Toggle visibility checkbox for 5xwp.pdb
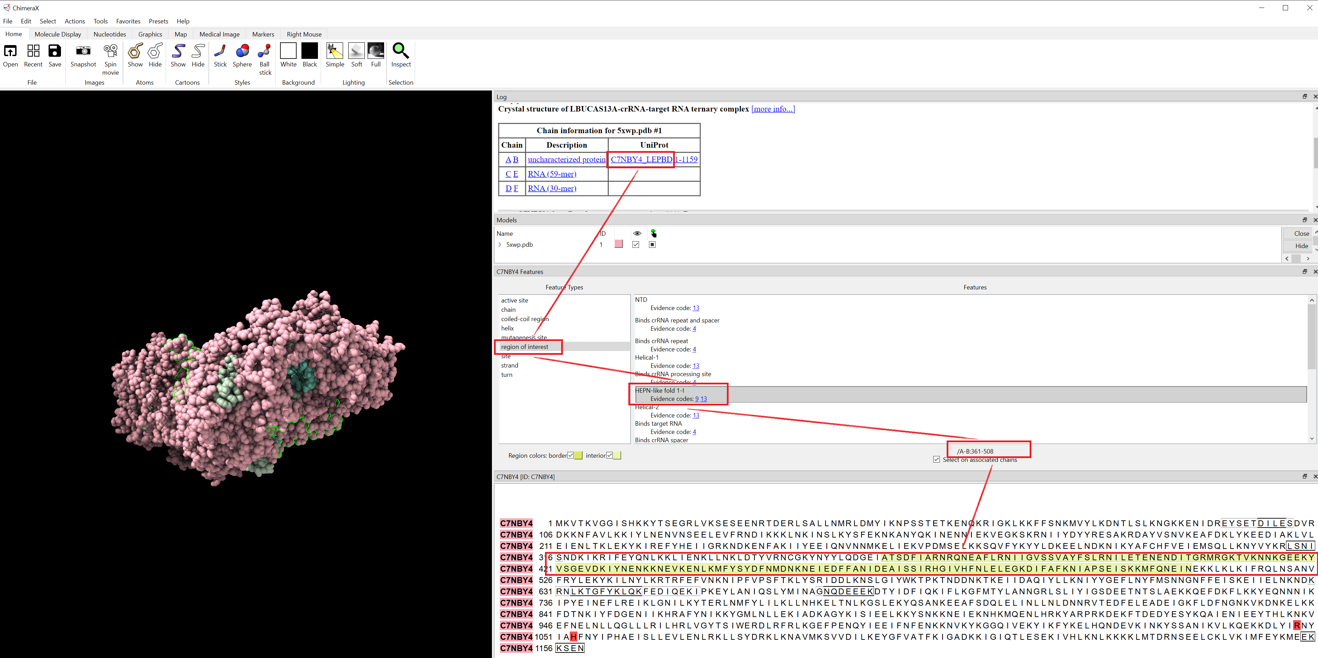This screenshot has width=1318, height=658. tap(636, 244)
